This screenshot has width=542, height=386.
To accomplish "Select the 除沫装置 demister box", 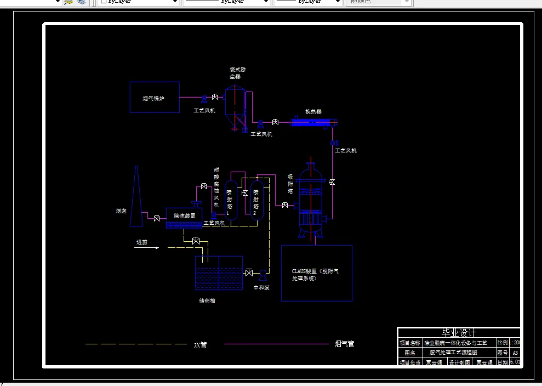I will 184,218.
